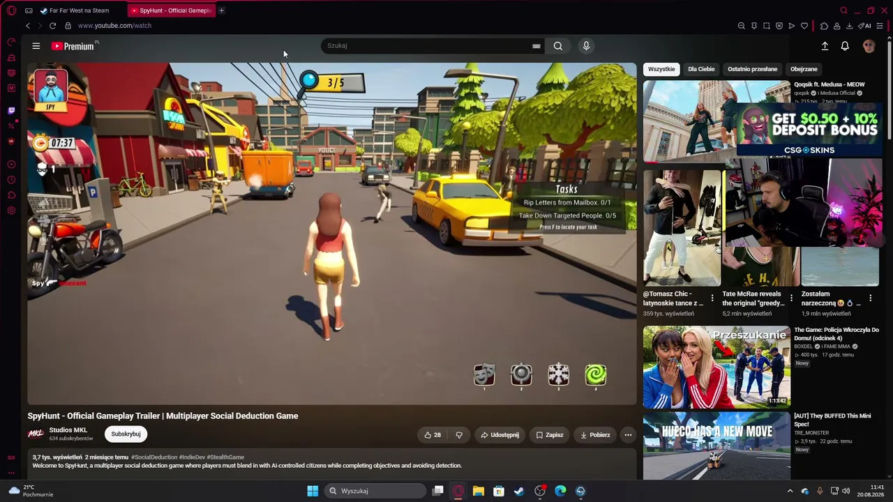Open Opera tab search magnifier
This screenshot has width=893, height=502.
[x=843, y=10]
